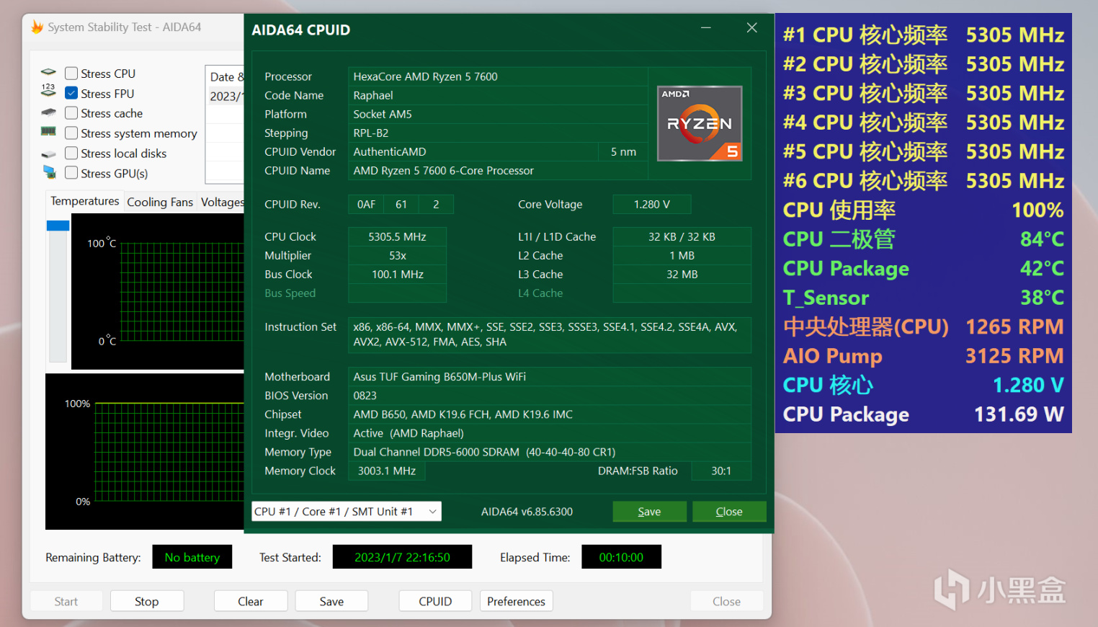This screenshot has height=627, width=1098.
Task: Click the Stress CPU chip icon
Action: point(48,72)
